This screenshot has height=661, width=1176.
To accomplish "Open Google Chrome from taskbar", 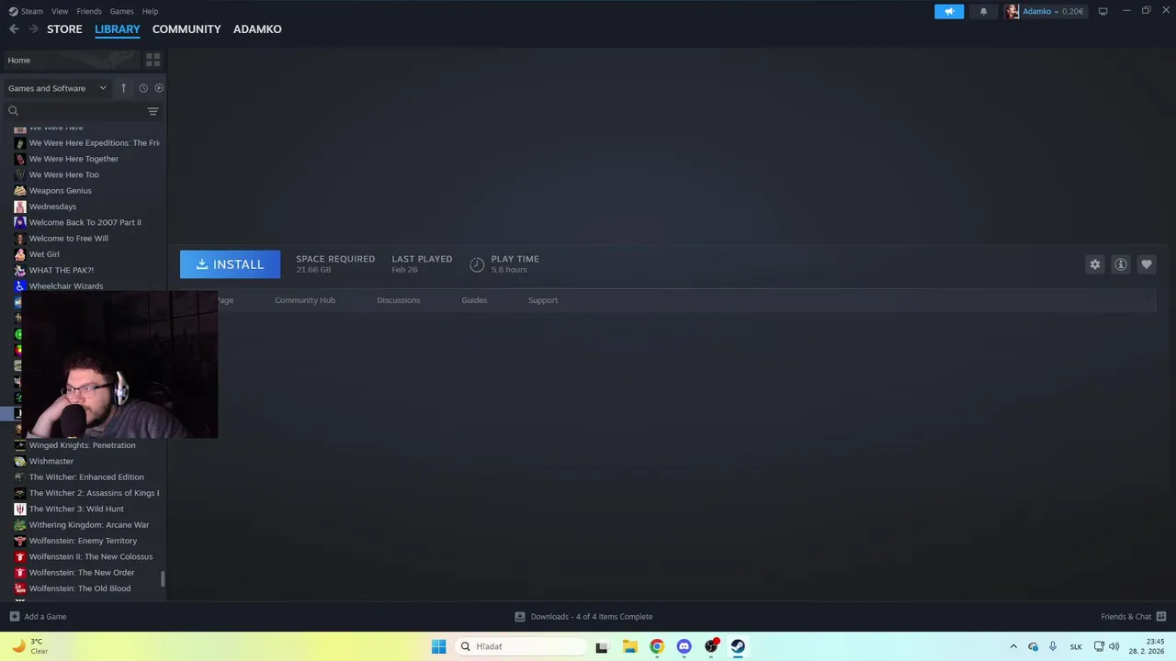I will click(x=656, y=646).
